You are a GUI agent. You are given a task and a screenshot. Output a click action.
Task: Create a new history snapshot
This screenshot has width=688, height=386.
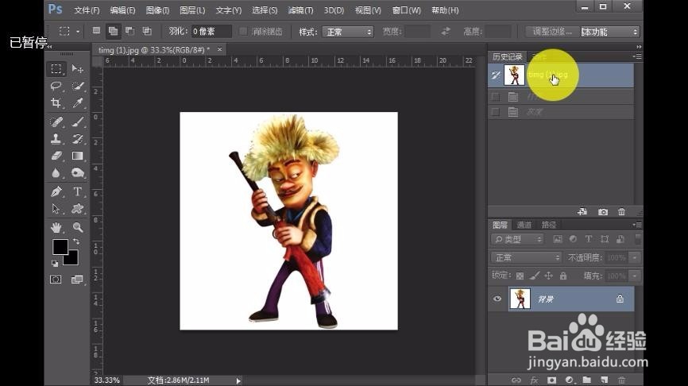pos(603,212)
